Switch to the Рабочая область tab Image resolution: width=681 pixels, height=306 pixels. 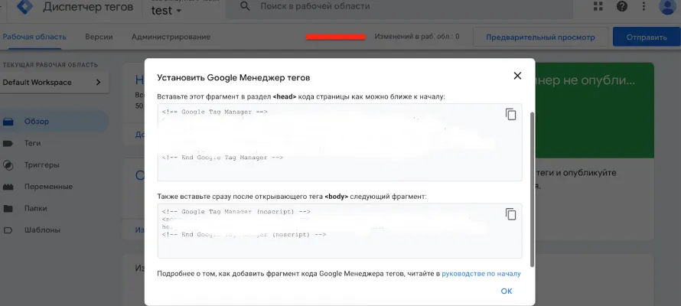[34, 37]
